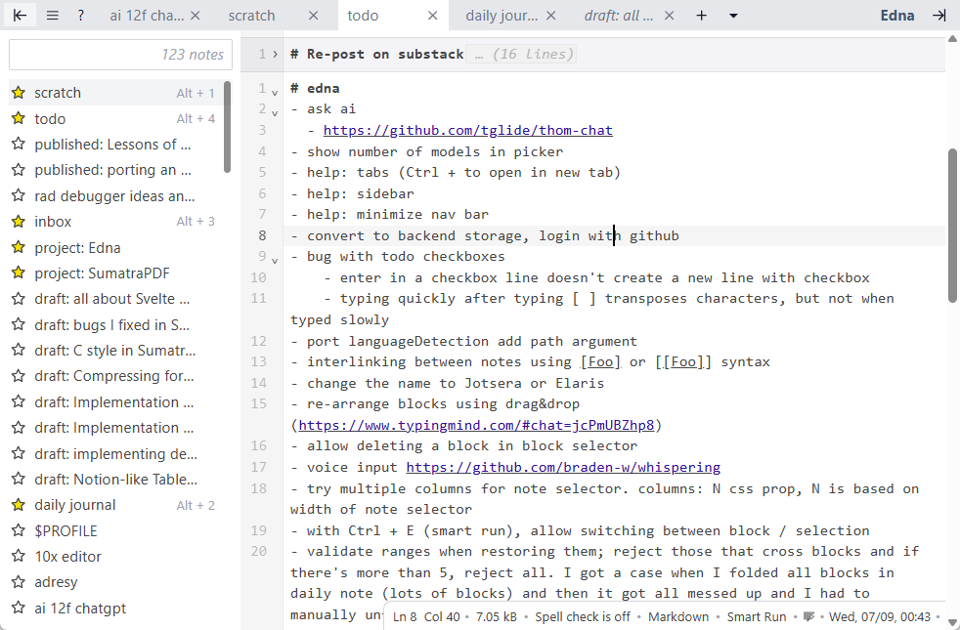Click the format icon in the status bar
Image resolution: width=960 pixels, height=630 pixels.
click(808, 616)
